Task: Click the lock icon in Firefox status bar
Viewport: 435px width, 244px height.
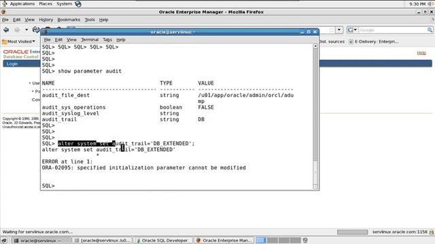Action: click(432, 232)
